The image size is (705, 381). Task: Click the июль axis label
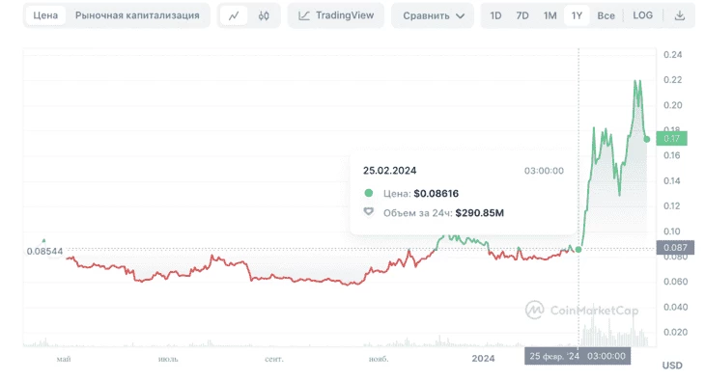coord(168,359)
